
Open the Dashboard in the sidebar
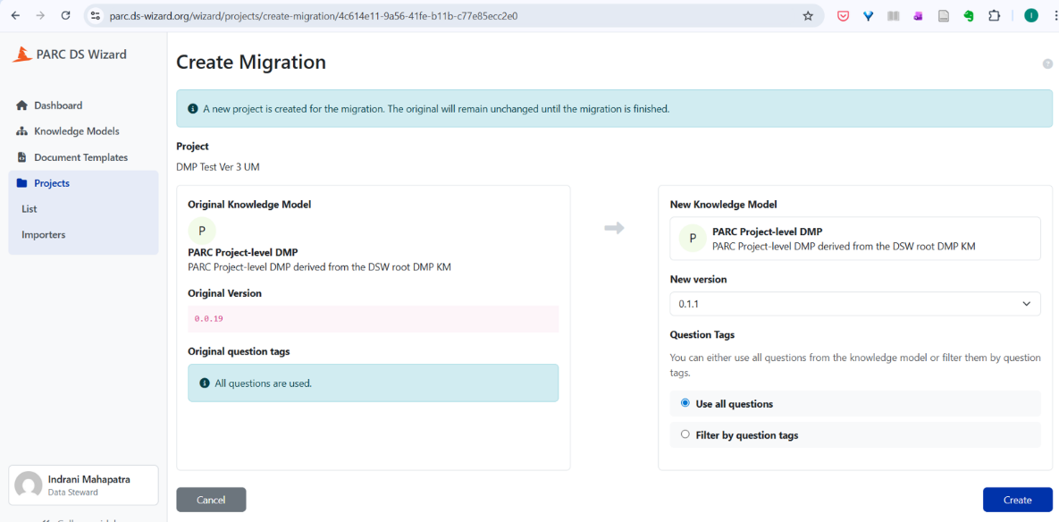(x=57, y=105)
